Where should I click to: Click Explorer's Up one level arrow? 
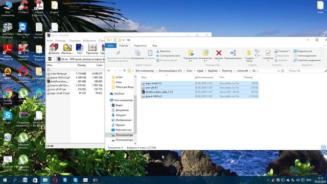tap(124, 71)
